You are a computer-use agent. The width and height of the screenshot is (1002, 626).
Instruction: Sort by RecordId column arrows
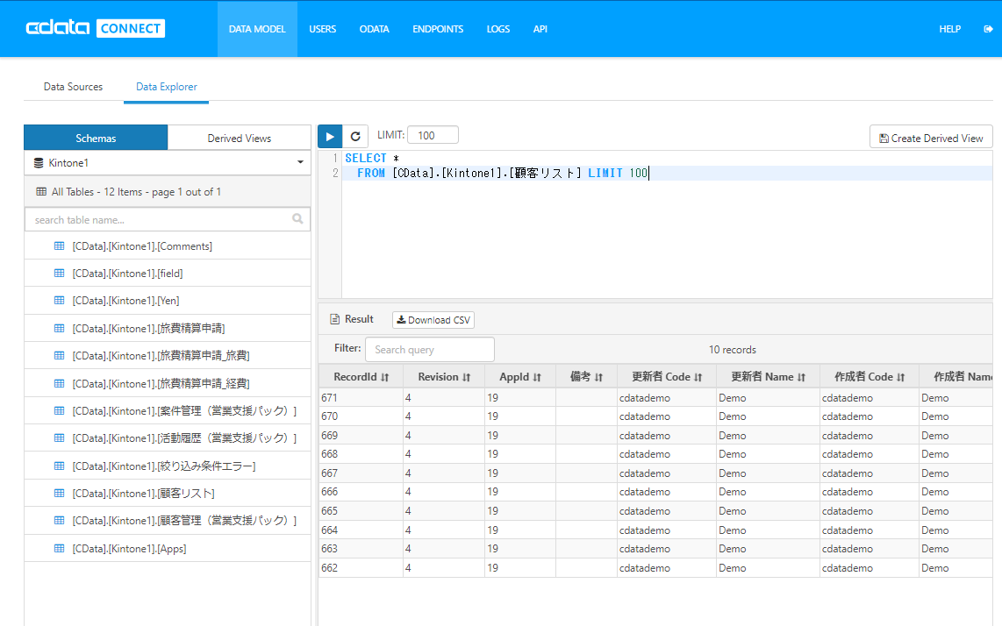384,378
